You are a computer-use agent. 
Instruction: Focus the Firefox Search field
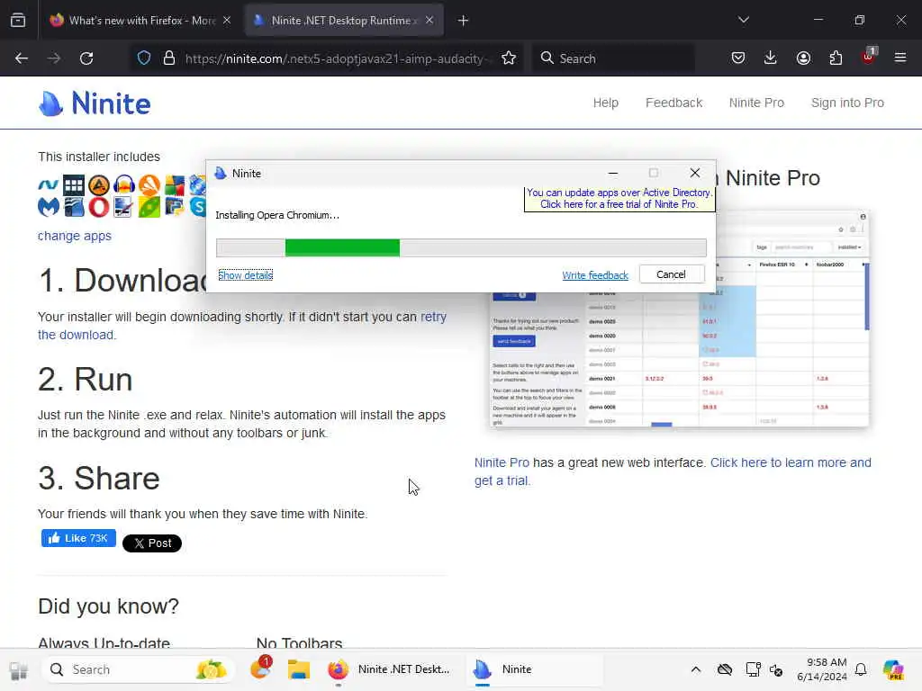pos(612,58)
